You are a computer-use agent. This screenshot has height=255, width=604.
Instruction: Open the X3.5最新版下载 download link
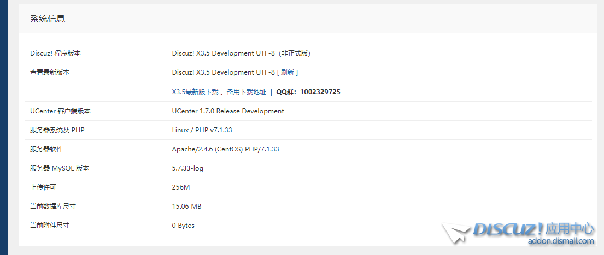pyautogui.click(x=195, y=92)
